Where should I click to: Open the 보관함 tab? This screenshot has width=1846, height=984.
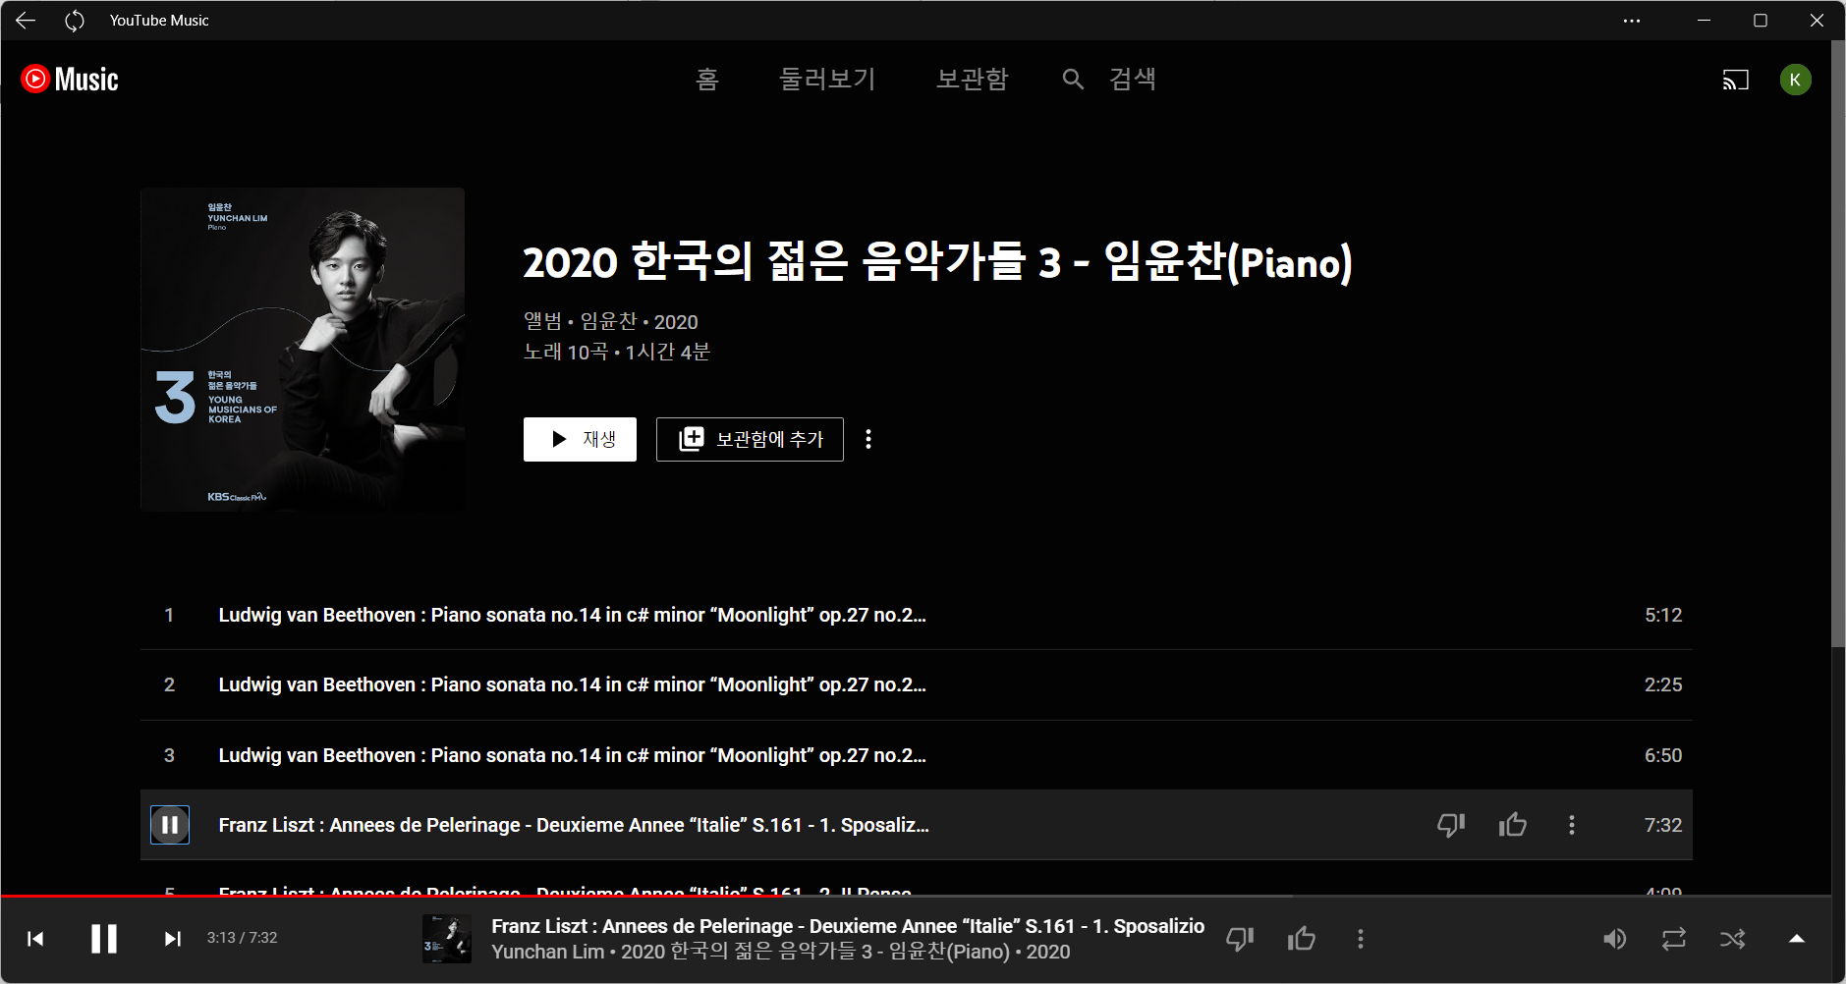[972, 79]
